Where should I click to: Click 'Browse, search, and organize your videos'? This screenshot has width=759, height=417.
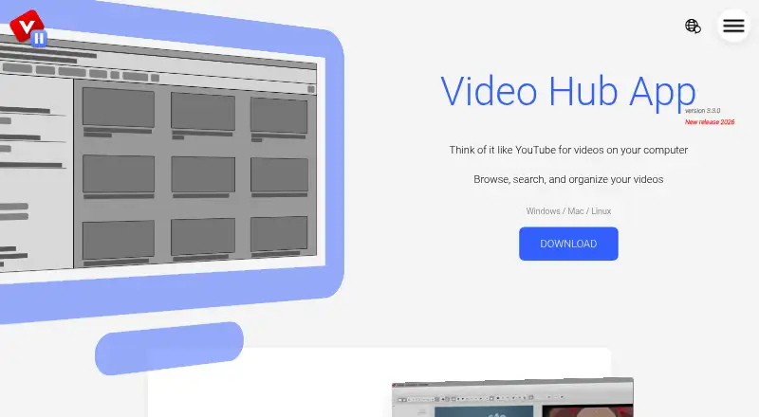[x=568, y=179]
